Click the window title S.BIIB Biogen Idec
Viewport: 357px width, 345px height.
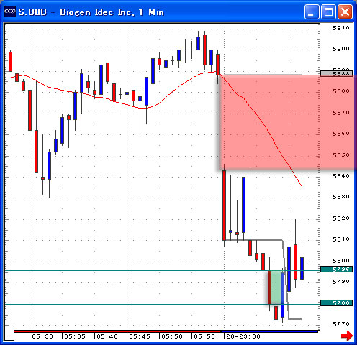pyautogui.click(x=91, y=12)
